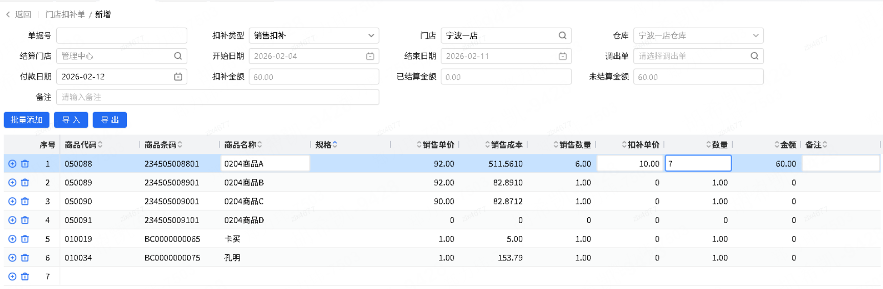Viewport: 883px width, 289px height.
Task: Expand the 仓库 dropdown
Action: 756,35
